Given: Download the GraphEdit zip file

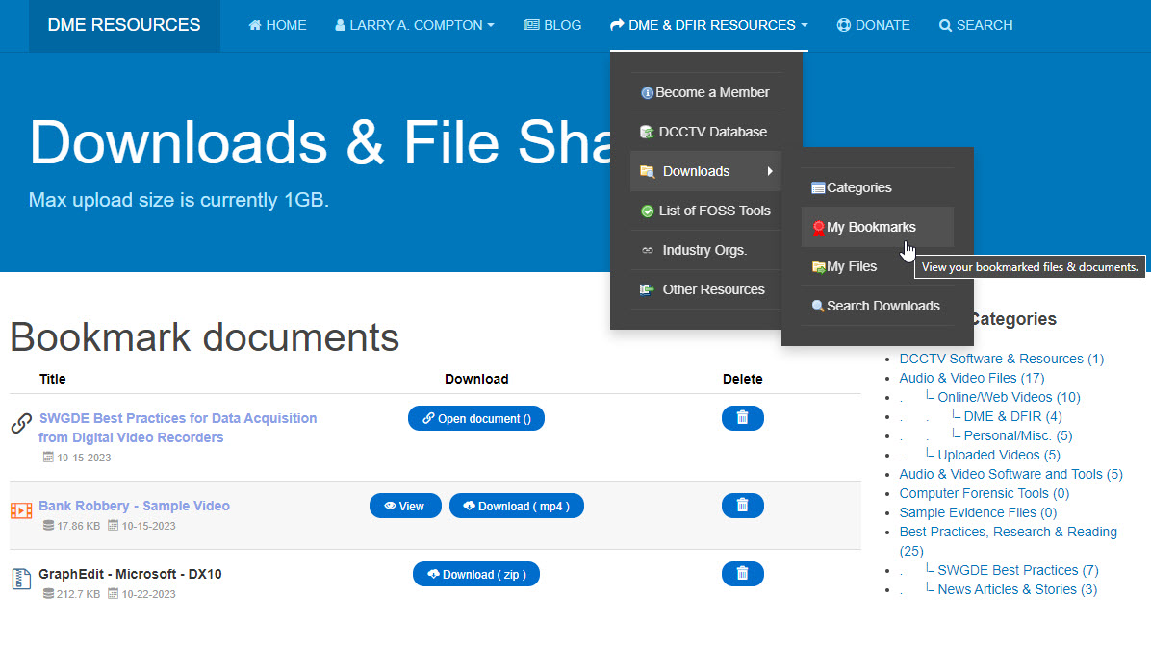Looking at the screenshot, I should click(476, 575).
